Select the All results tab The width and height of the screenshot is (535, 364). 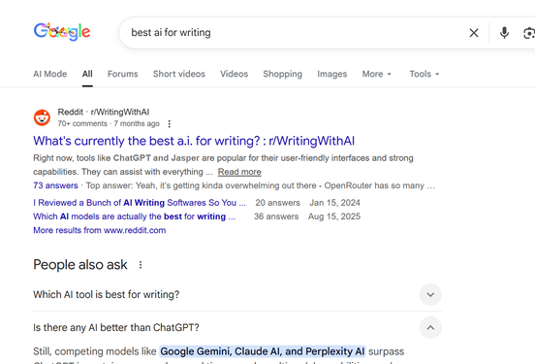87,74
